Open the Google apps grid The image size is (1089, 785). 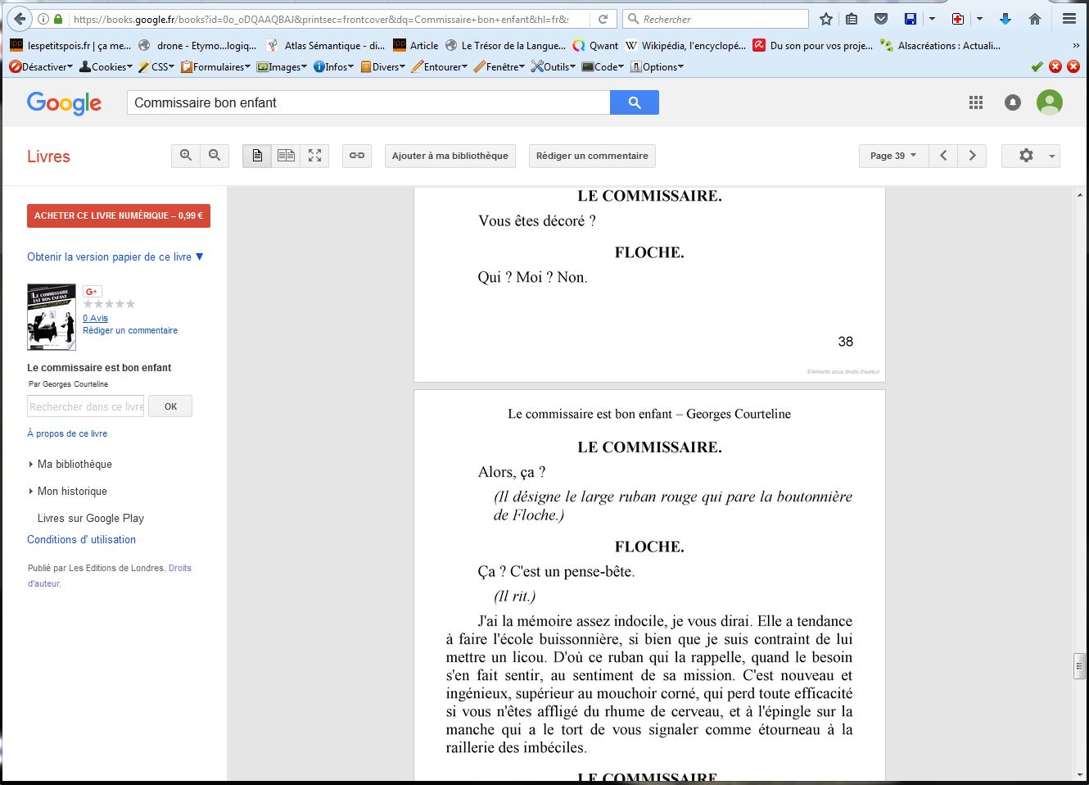(x=976, y=102)
